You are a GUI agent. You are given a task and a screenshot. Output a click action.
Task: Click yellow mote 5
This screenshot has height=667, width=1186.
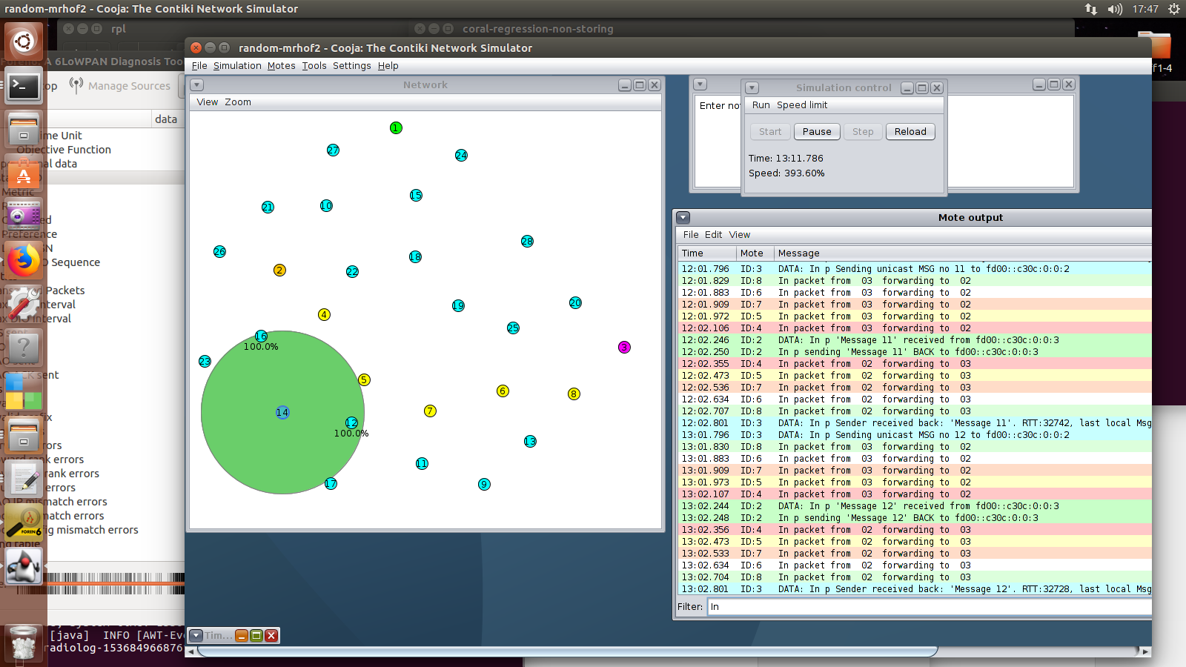point(364,380)
